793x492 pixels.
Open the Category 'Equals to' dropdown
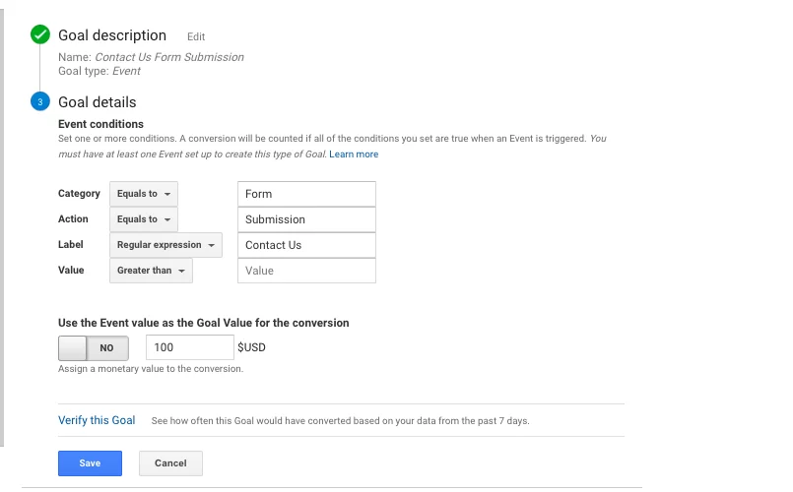pos(144,194)
